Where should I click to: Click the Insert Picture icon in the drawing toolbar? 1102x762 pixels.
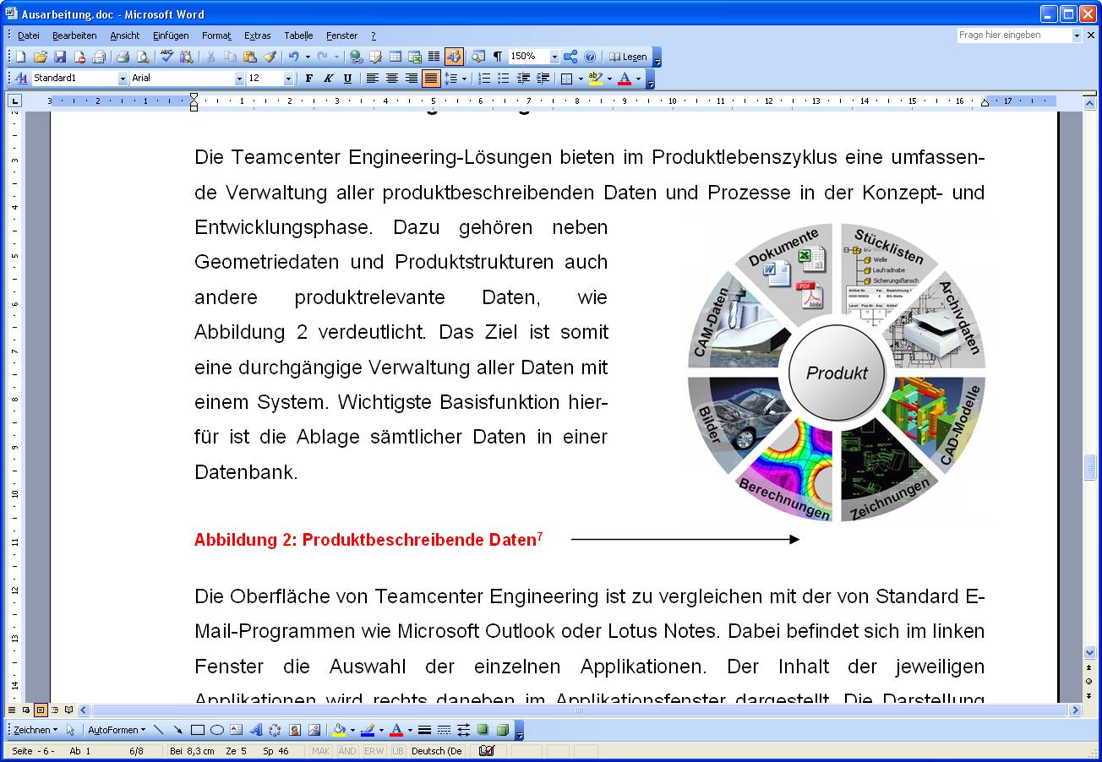(x=314, y=730)
